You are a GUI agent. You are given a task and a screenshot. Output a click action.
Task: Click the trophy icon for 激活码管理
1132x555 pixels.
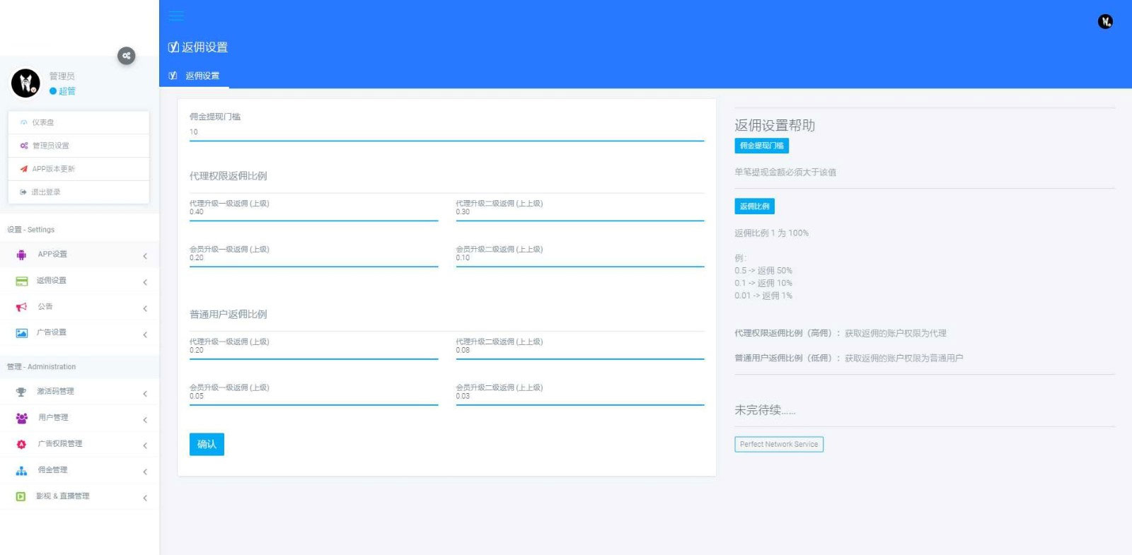21,392
